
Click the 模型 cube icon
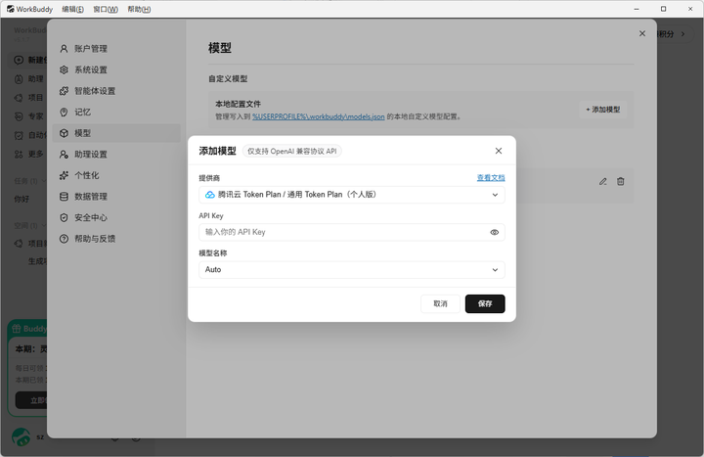[64, 133]
